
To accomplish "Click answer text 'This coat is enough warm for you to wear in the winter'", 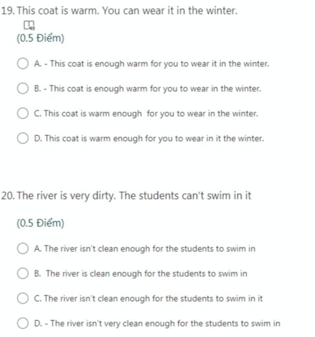I will (148, 89).
